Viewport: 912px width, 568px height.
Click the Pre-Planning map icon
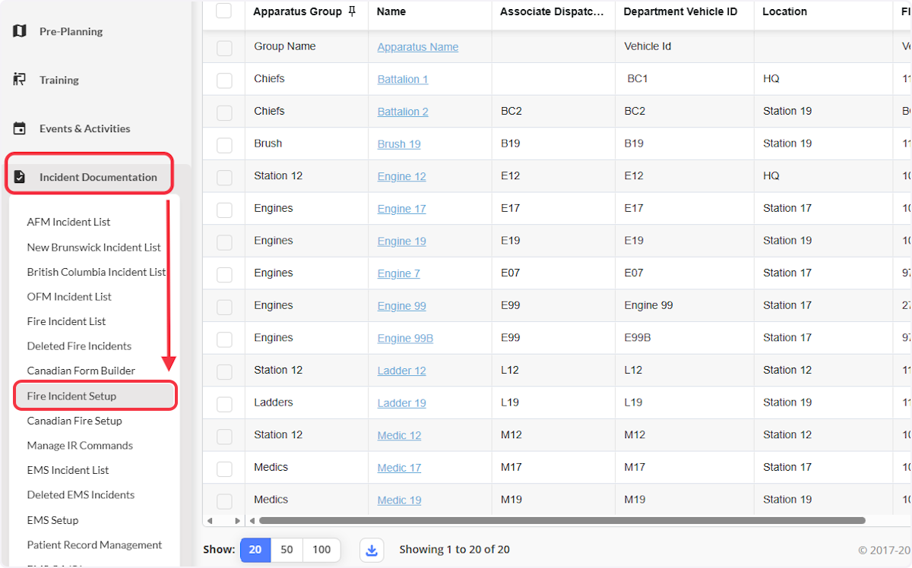click(20, 31)
